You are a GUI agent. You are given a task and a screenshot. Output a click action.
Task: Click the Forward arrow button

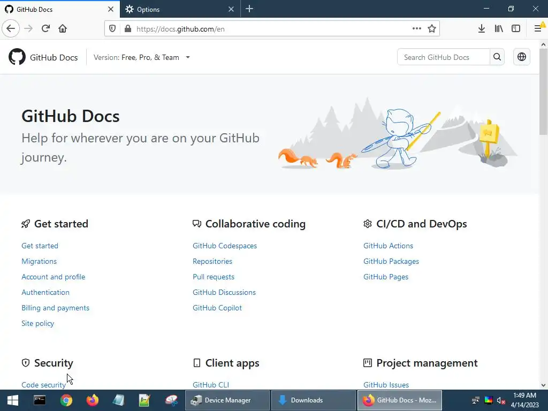28,29
